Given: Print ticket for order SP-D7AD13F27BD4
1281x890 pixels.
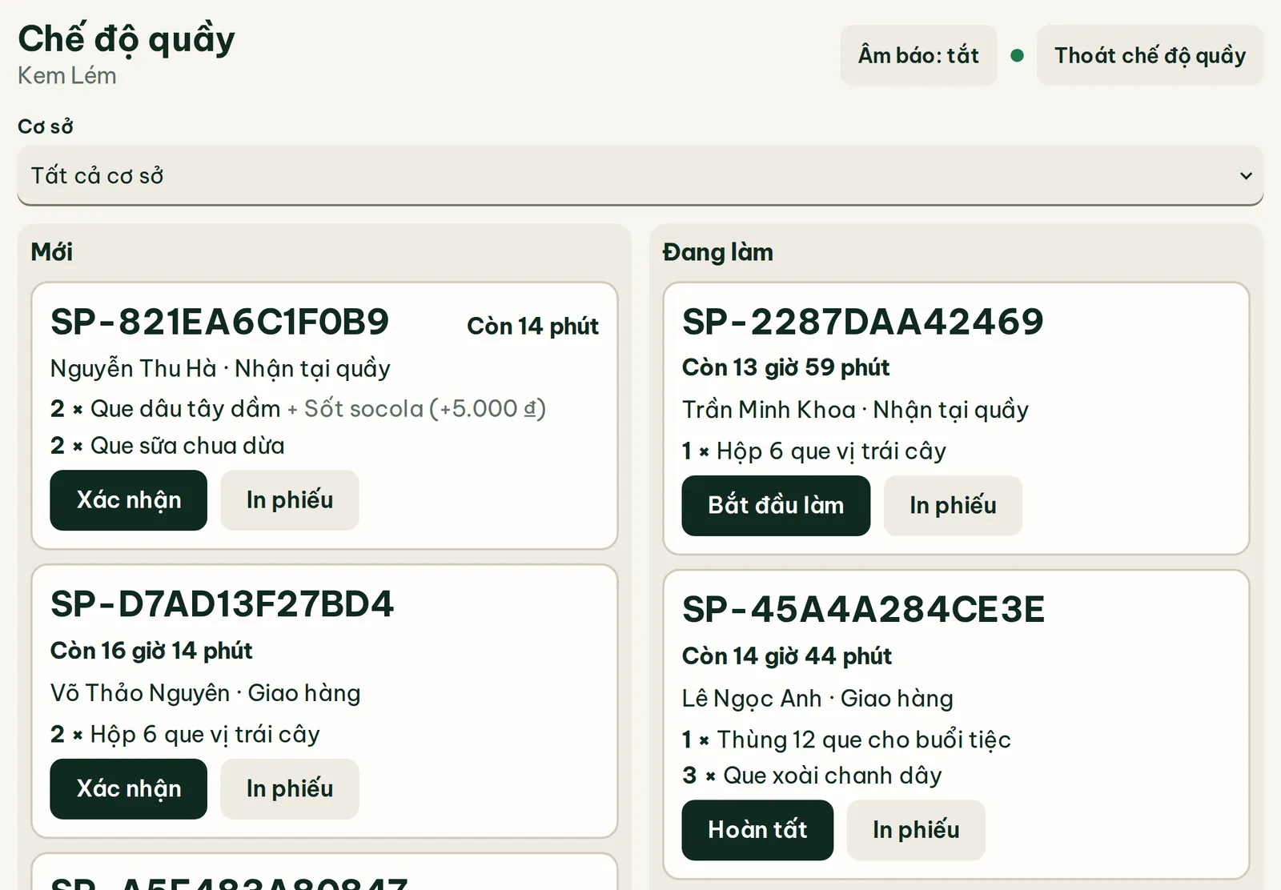Looking at the screenshot, I should [x=290, y=789].
